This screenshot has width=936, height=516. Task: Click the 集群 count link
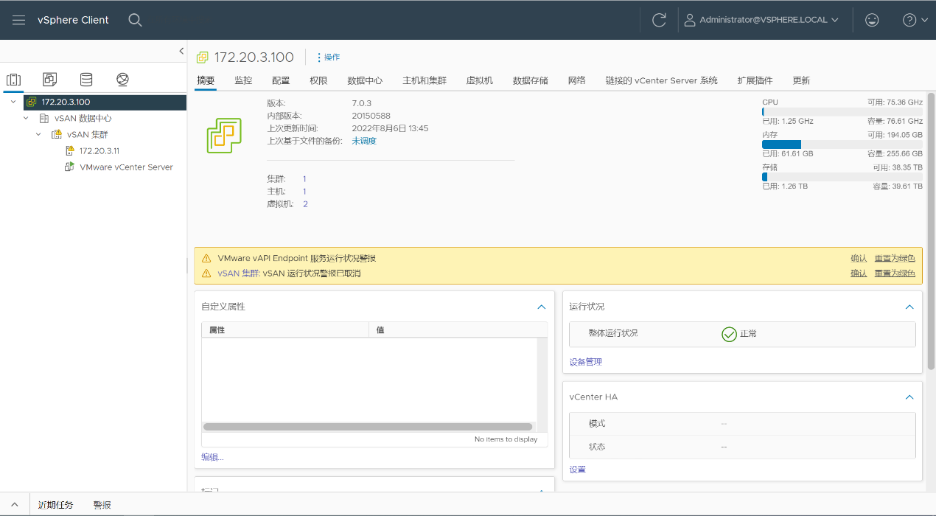[304, 179]
